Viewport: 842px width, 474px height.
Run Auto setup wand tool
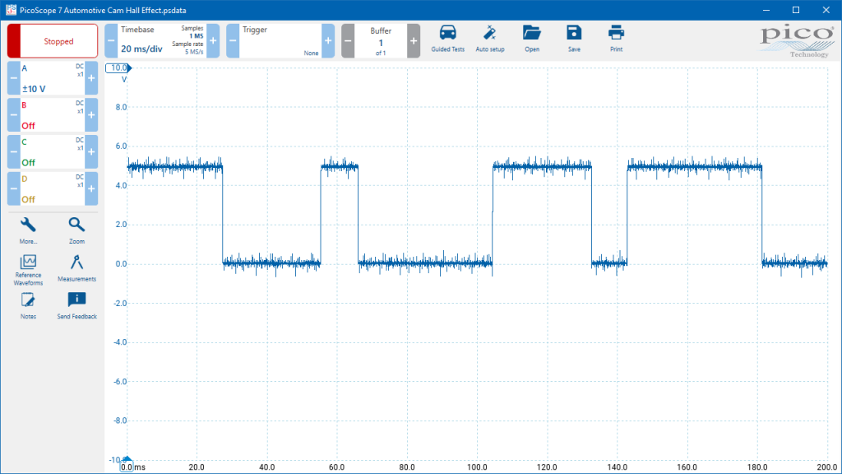[490, 39]
